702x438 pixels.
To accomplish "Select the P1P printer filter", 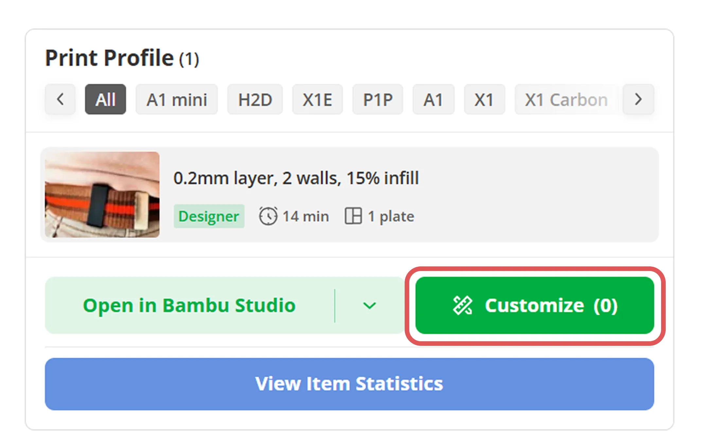I will [378, 99].
